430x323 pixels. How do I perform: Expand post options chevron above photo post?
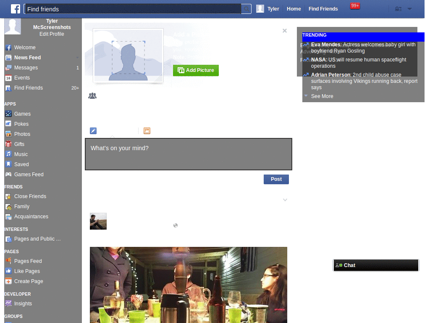[285, 200]
